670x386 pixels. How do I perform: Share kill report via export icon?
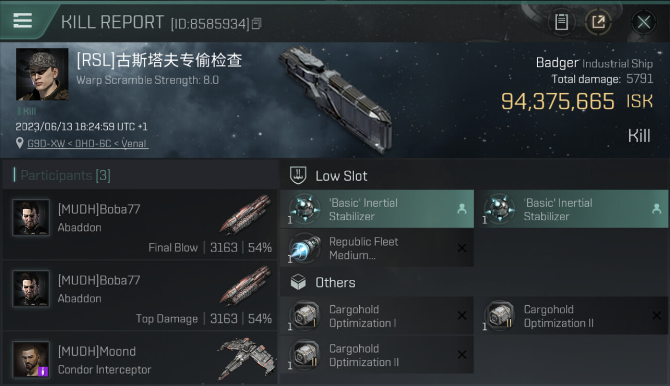click(598, 22)
